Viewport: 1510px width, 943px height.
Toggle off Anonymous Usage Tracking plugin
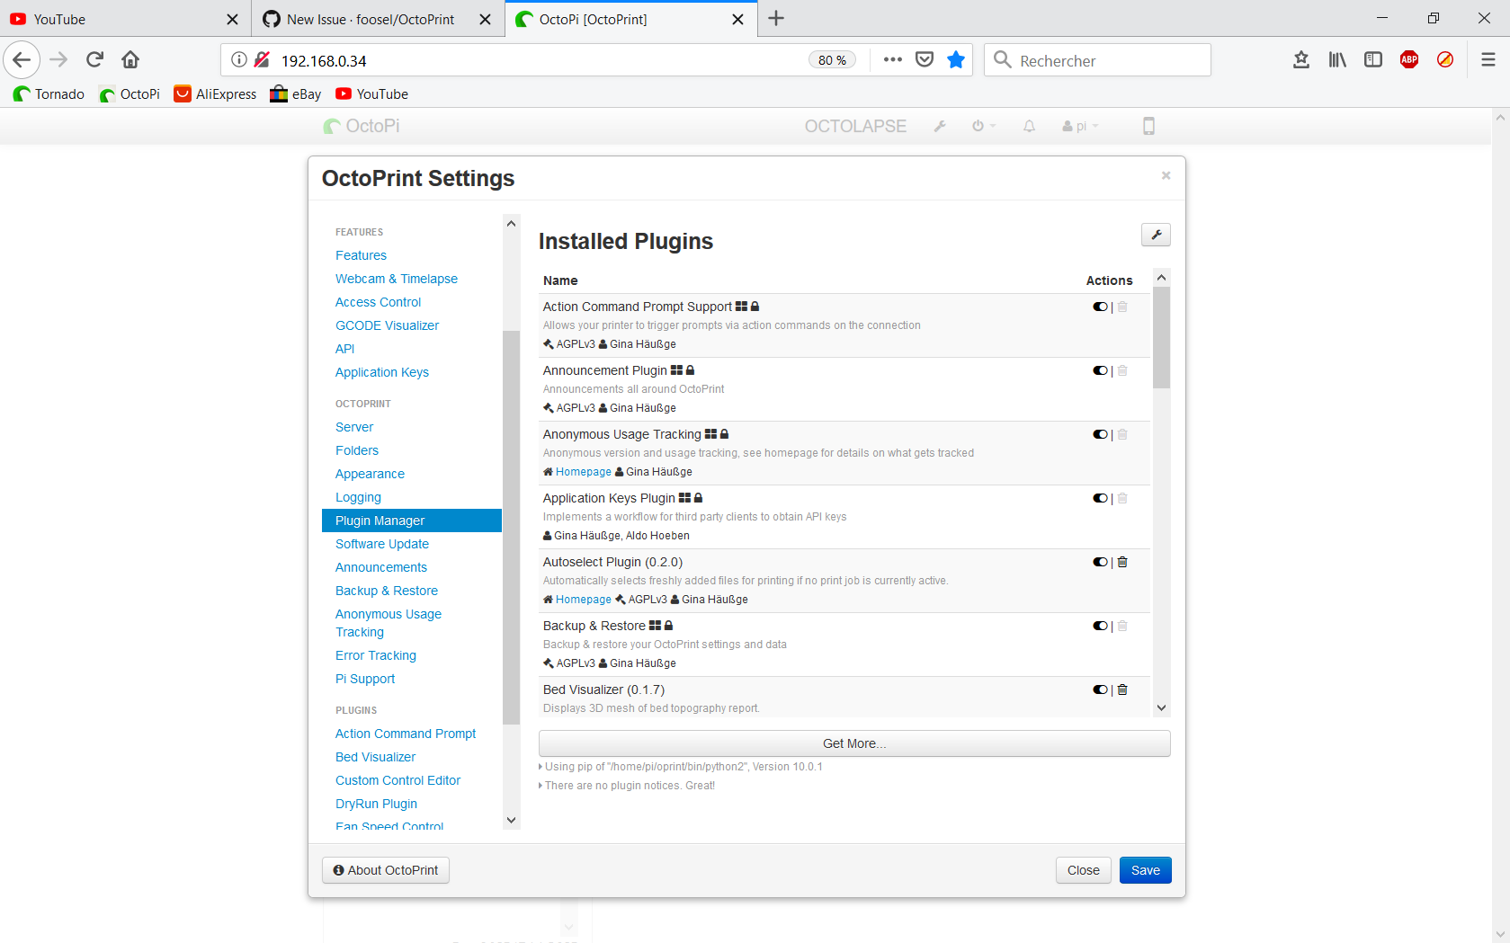click(x=1099, y=433)
